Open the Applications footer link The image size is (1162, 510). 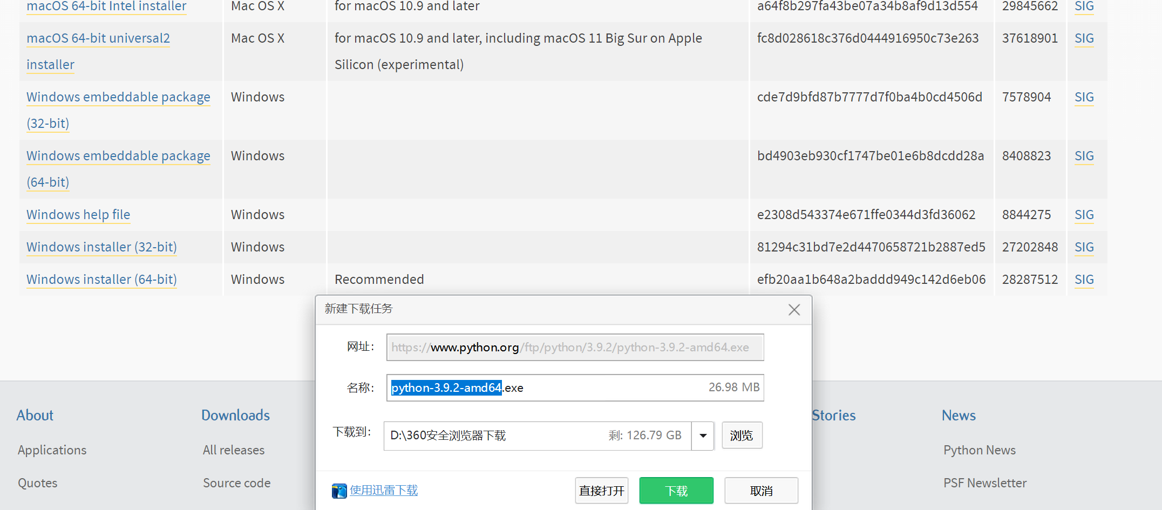pyautogui.click(x=52, y=450)
